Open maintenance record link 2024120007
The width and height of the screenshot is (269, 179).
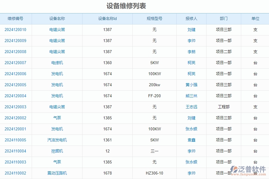tap(16, 63)
